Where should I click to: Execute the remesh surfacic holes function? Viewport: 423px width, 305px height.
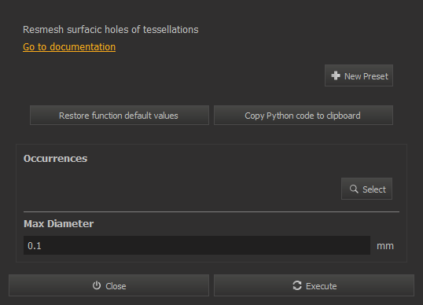pos(314,285)
